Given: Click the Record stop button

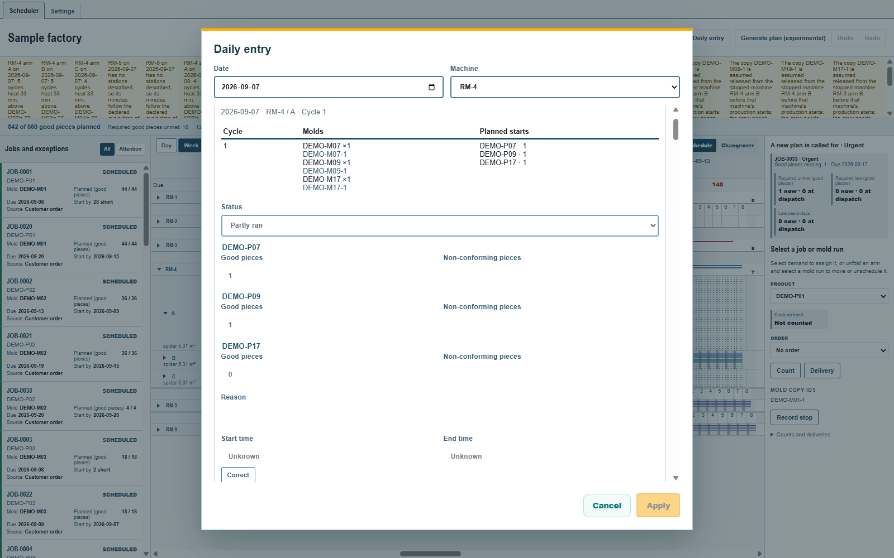Looking at the screenshot, I should pyautogui.click(x=795, y=417).
